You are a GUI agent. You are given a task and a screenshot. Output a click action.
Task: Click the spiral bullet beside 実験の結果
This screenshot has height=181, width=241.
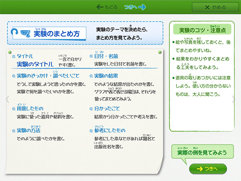(x=91, y=76)
